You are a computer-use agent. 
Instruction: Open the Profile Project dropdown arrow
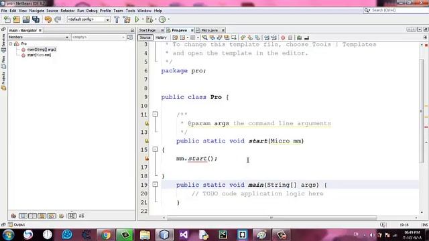[168, 19]
